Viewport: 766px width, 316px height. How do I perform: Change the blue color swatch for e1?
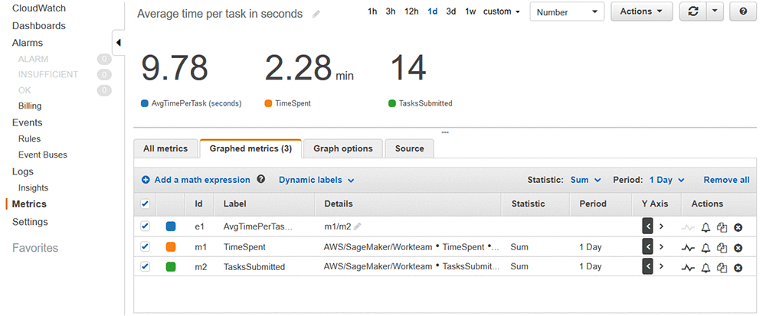(x=171, y=226)
